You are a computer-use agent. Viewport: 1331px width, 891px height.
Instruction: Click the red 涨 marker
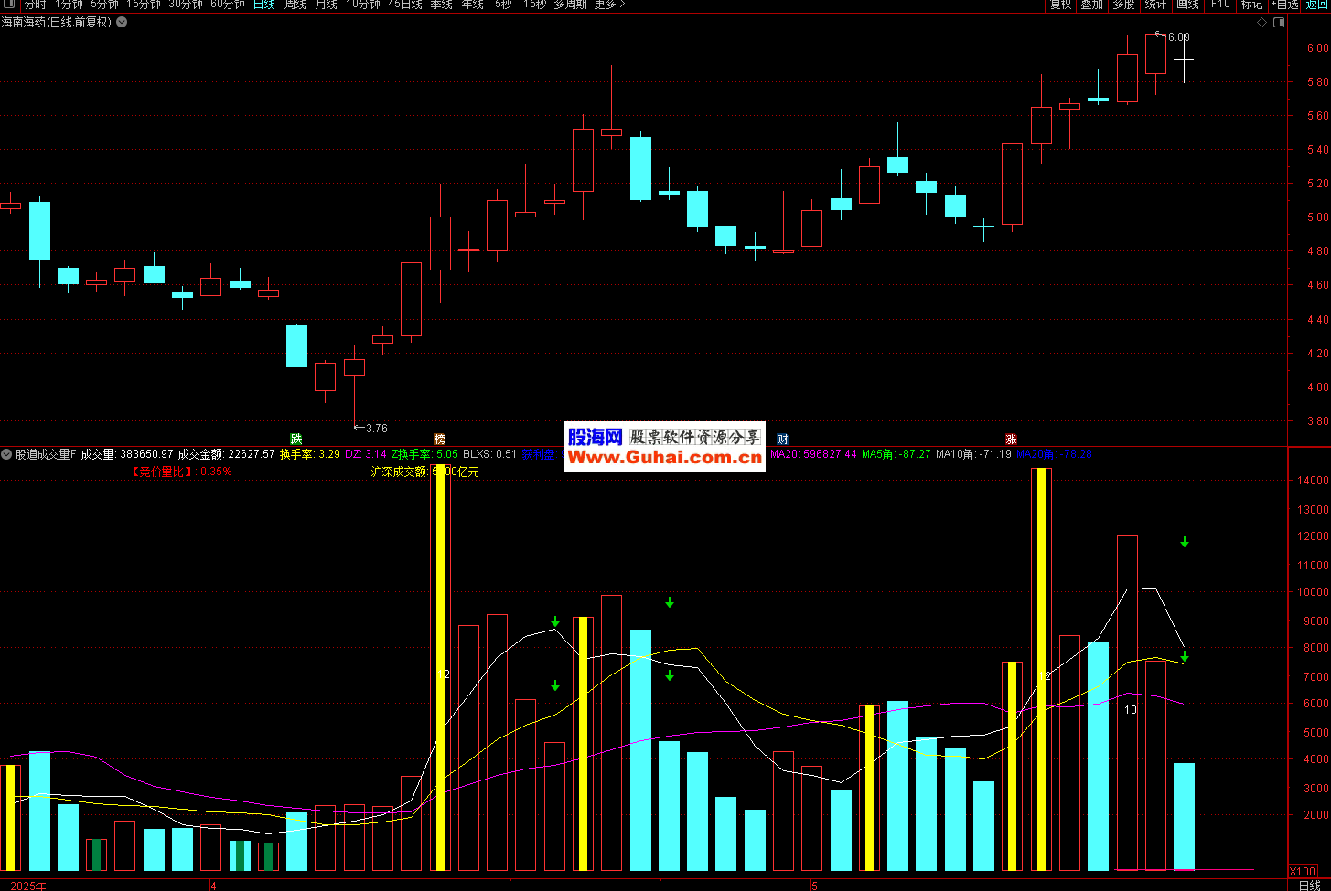pyautogui.click(x=1011, y=439)
